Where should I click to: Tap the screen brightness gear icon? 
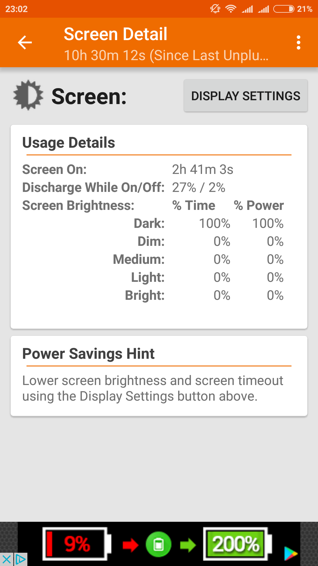click(x=28, y=95)
